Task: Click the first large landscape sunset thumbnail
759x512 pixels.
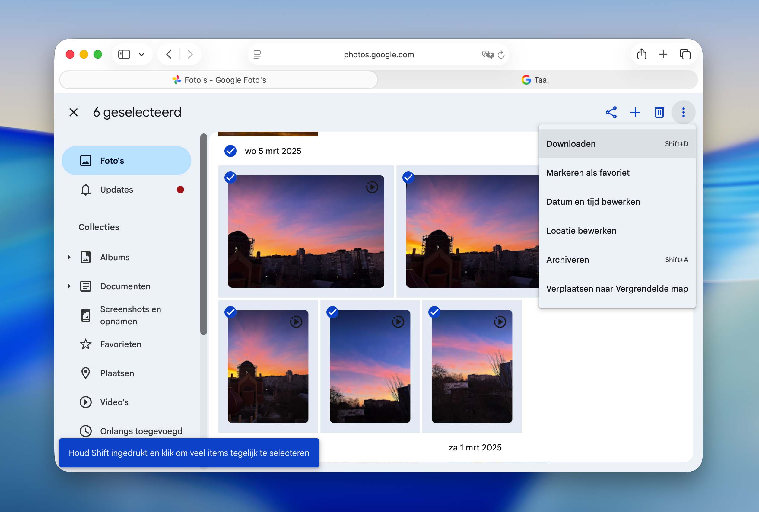Action: 306,232
